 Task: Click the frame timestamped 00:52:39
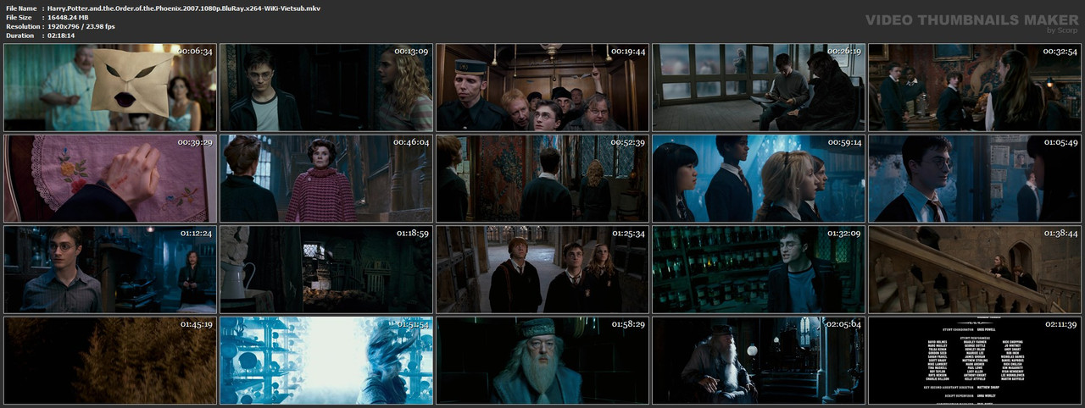pos(542,178)
